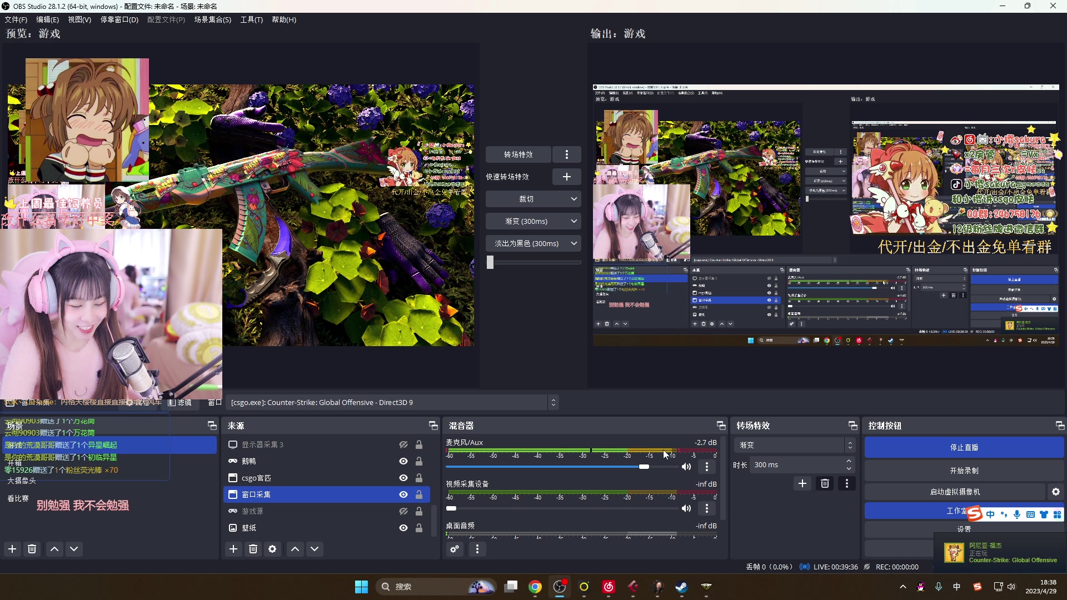The image size is (1067, 600).
Task: Toggle the lock on 显示器采集 3
Action: click(419, 444)
